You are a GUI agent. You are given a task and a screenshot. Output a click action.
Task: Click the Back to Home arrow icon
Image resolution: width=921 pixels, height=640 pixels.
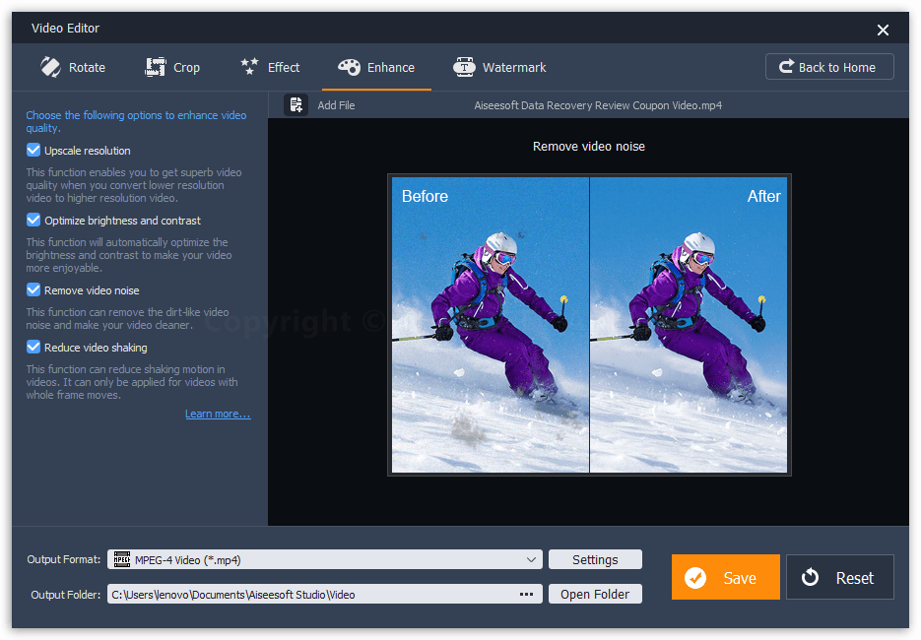coord(786,66)
